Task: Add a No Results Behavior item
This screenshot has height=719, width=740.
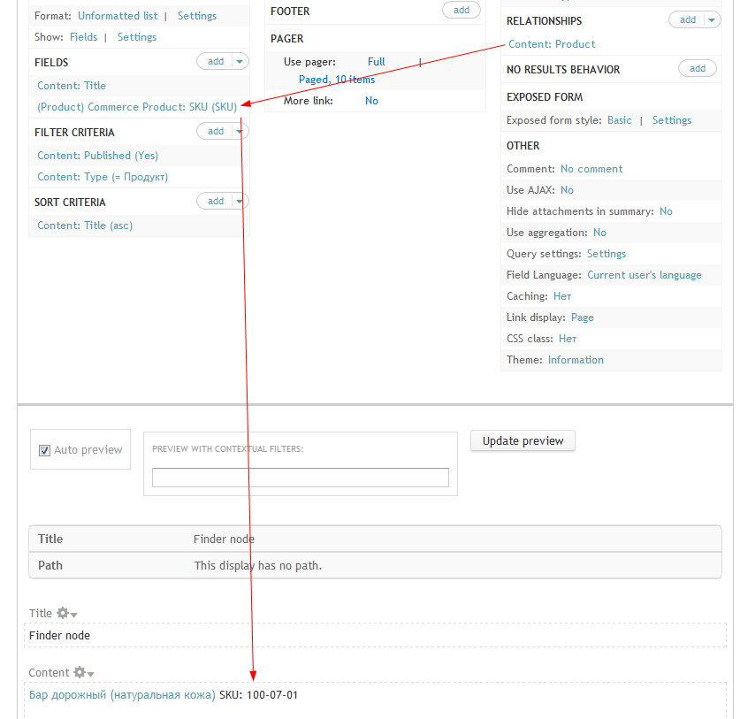Action: click(x=697, y=68)
